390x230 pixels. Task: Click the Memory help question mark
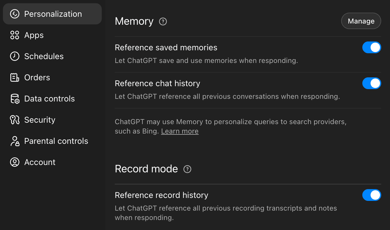click(163, 21)
